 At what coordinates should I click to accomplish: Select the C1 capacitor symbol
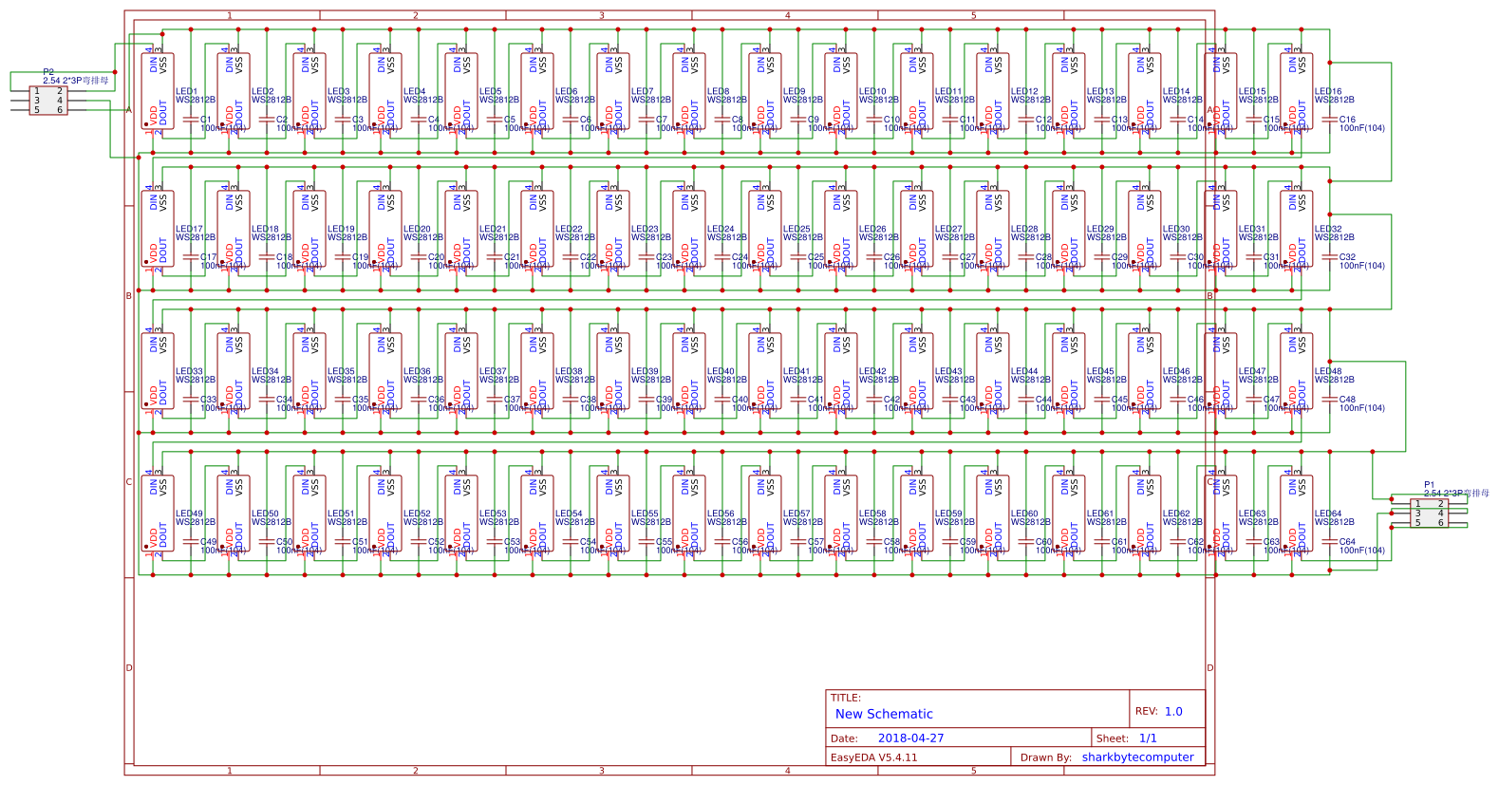click(x=190, y=120)
